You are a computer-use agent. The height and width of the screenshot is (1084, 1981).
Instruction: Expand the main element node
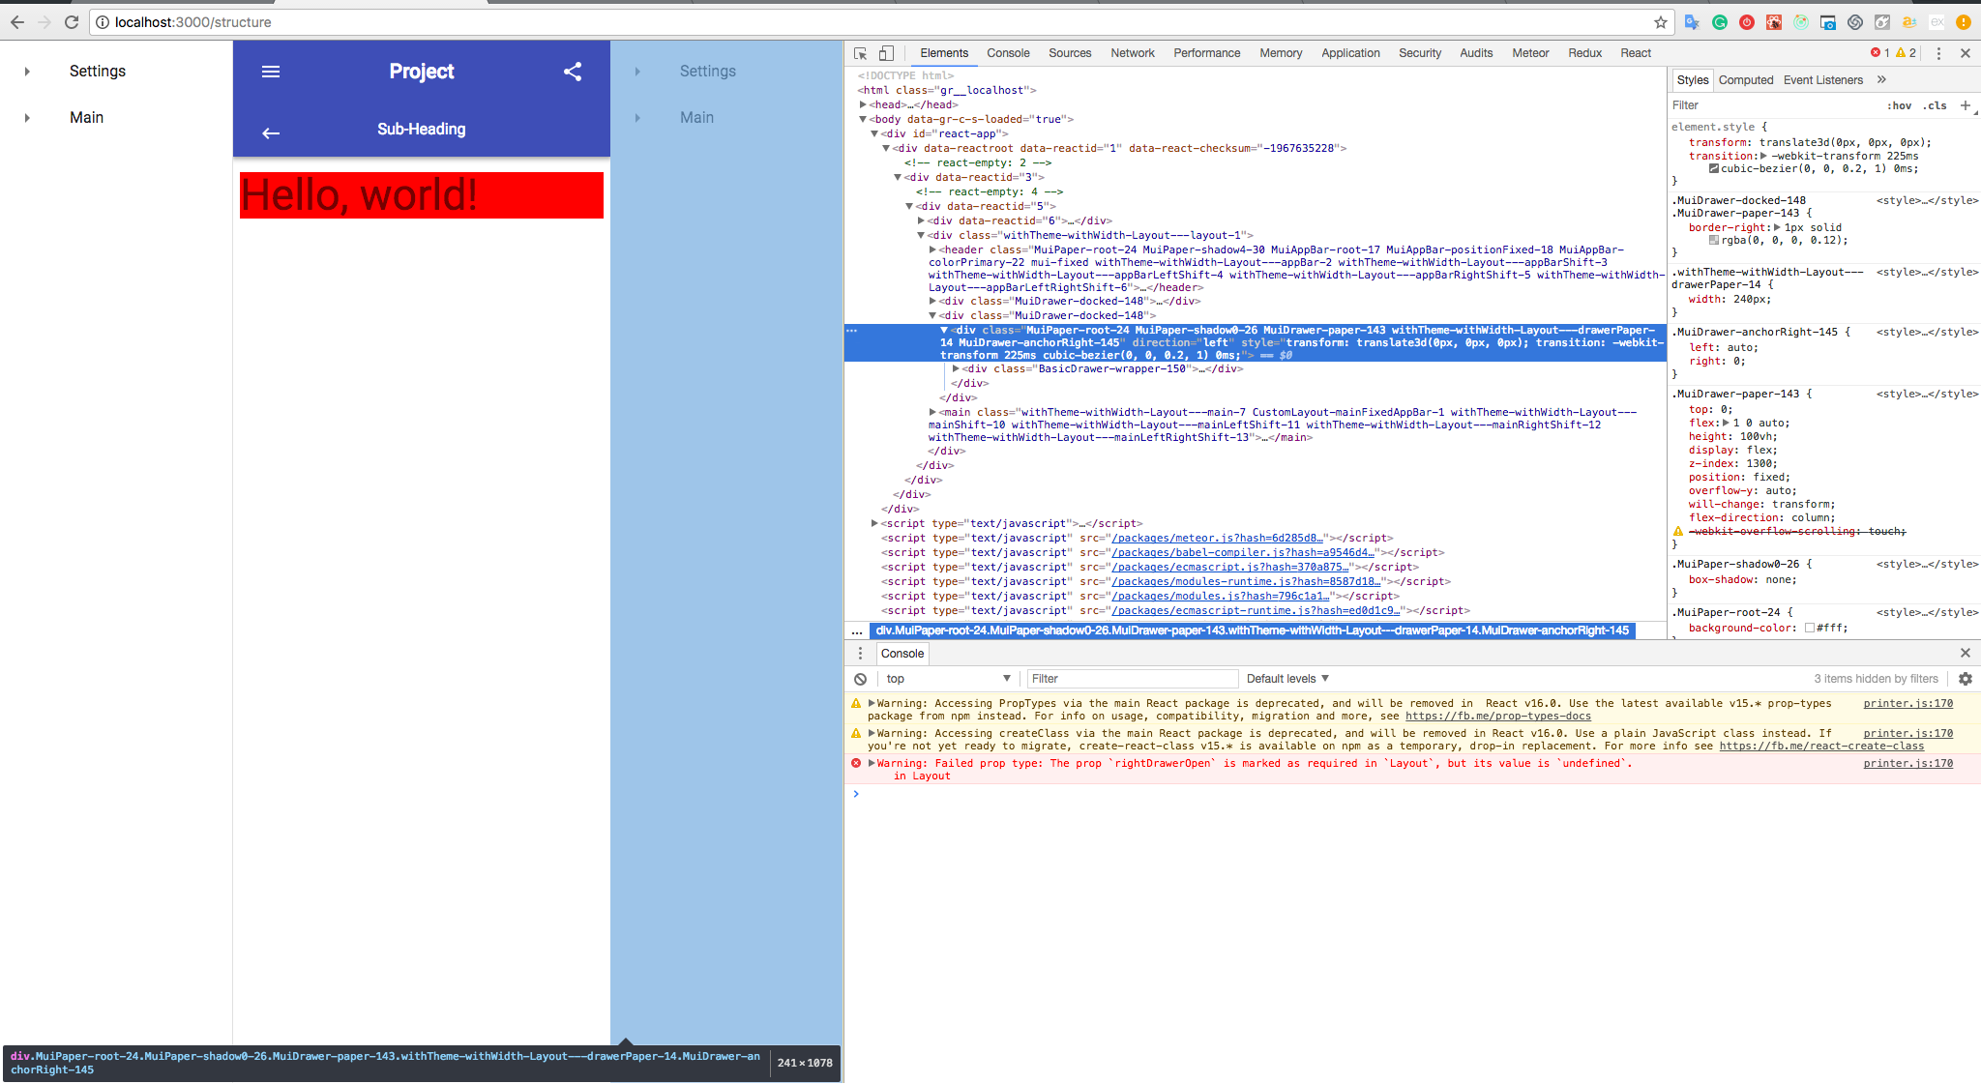(x=932, y=412)
